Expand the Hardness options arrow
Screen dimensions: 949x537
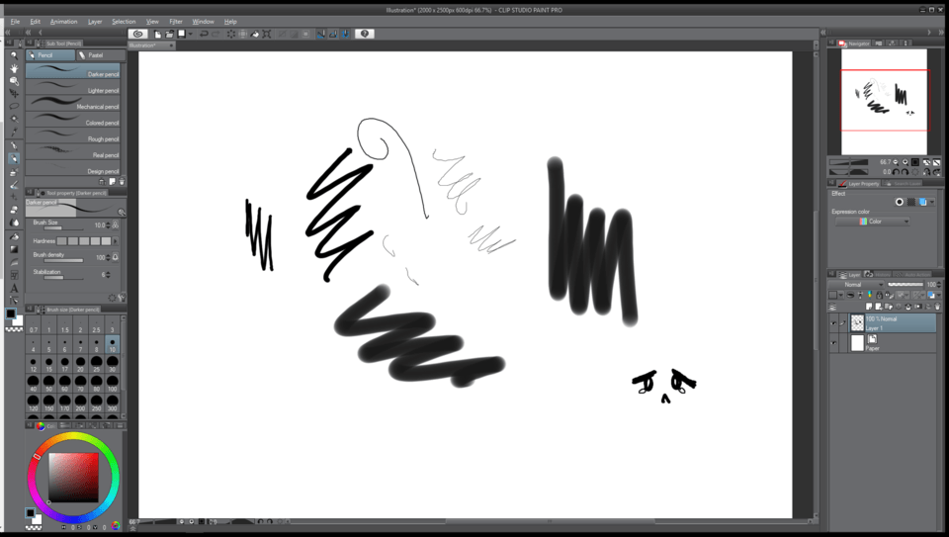pyautogui.click(x=116, y=241)
